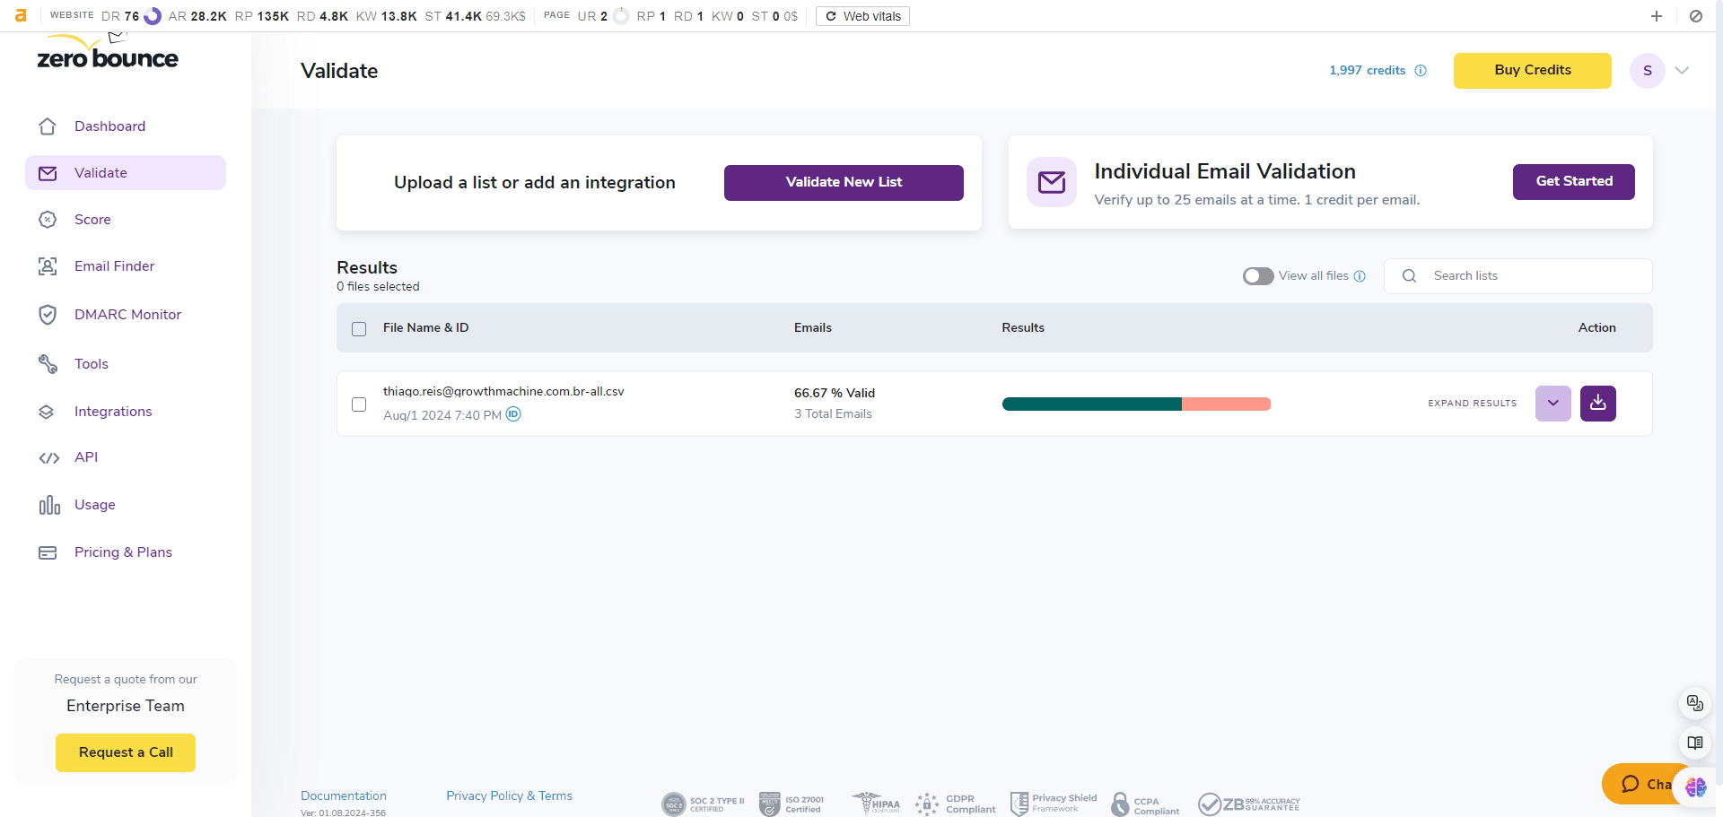Click the Emails column header
Screen dimensions: 1723x817
pos(813,328)
